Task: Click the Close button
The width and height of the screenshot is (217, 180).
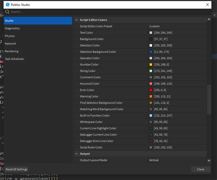Action: [201, 169]
